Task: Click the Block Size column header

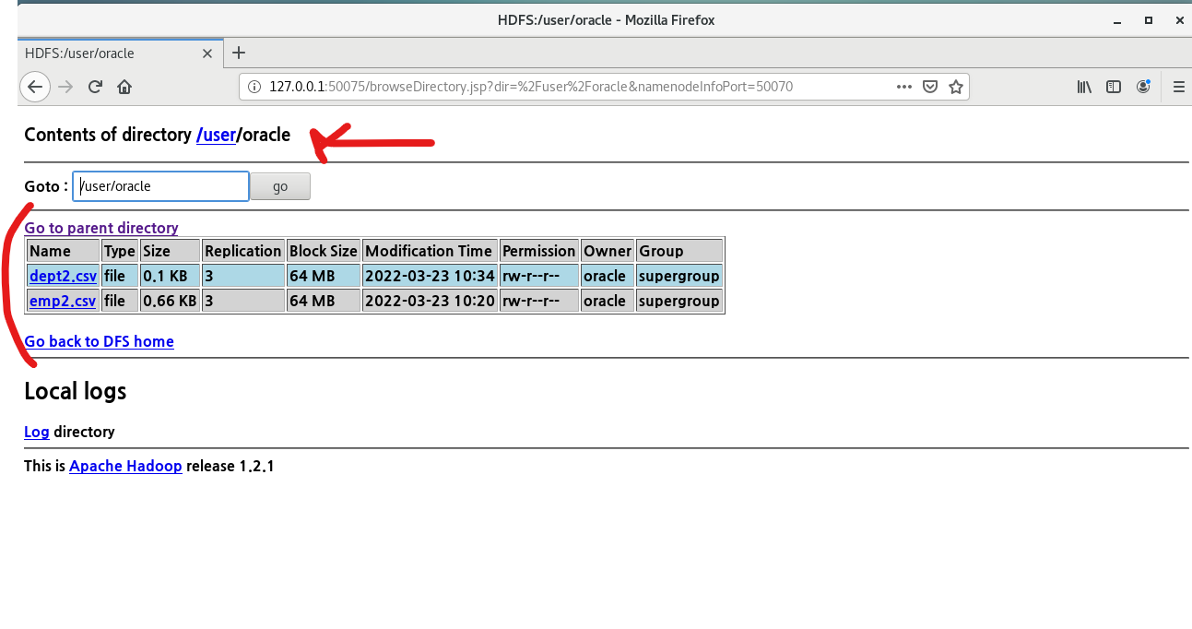Action: point(324,251)
